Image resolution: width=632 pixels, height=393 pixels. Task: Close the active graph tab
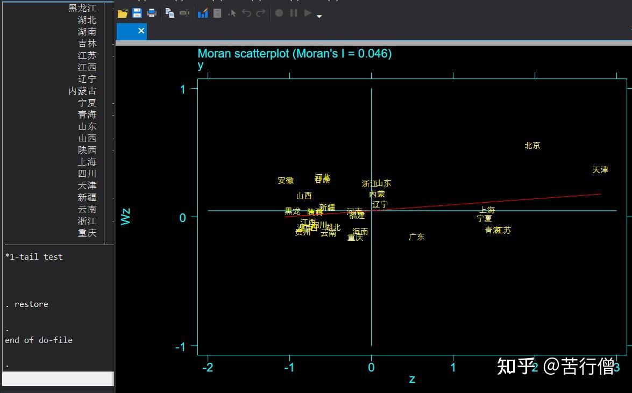[x=141, y=31]
